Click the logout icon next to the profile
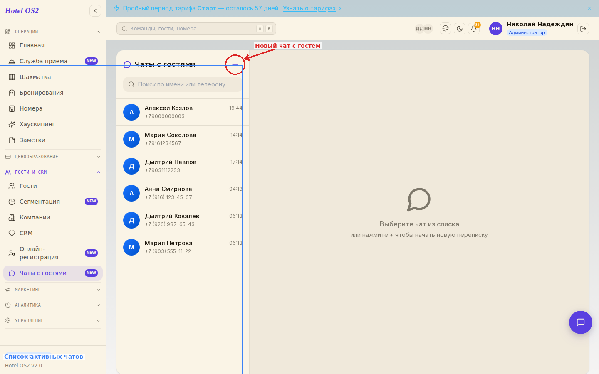This screenshot has width=599, height=374. (x=583, y=29)
